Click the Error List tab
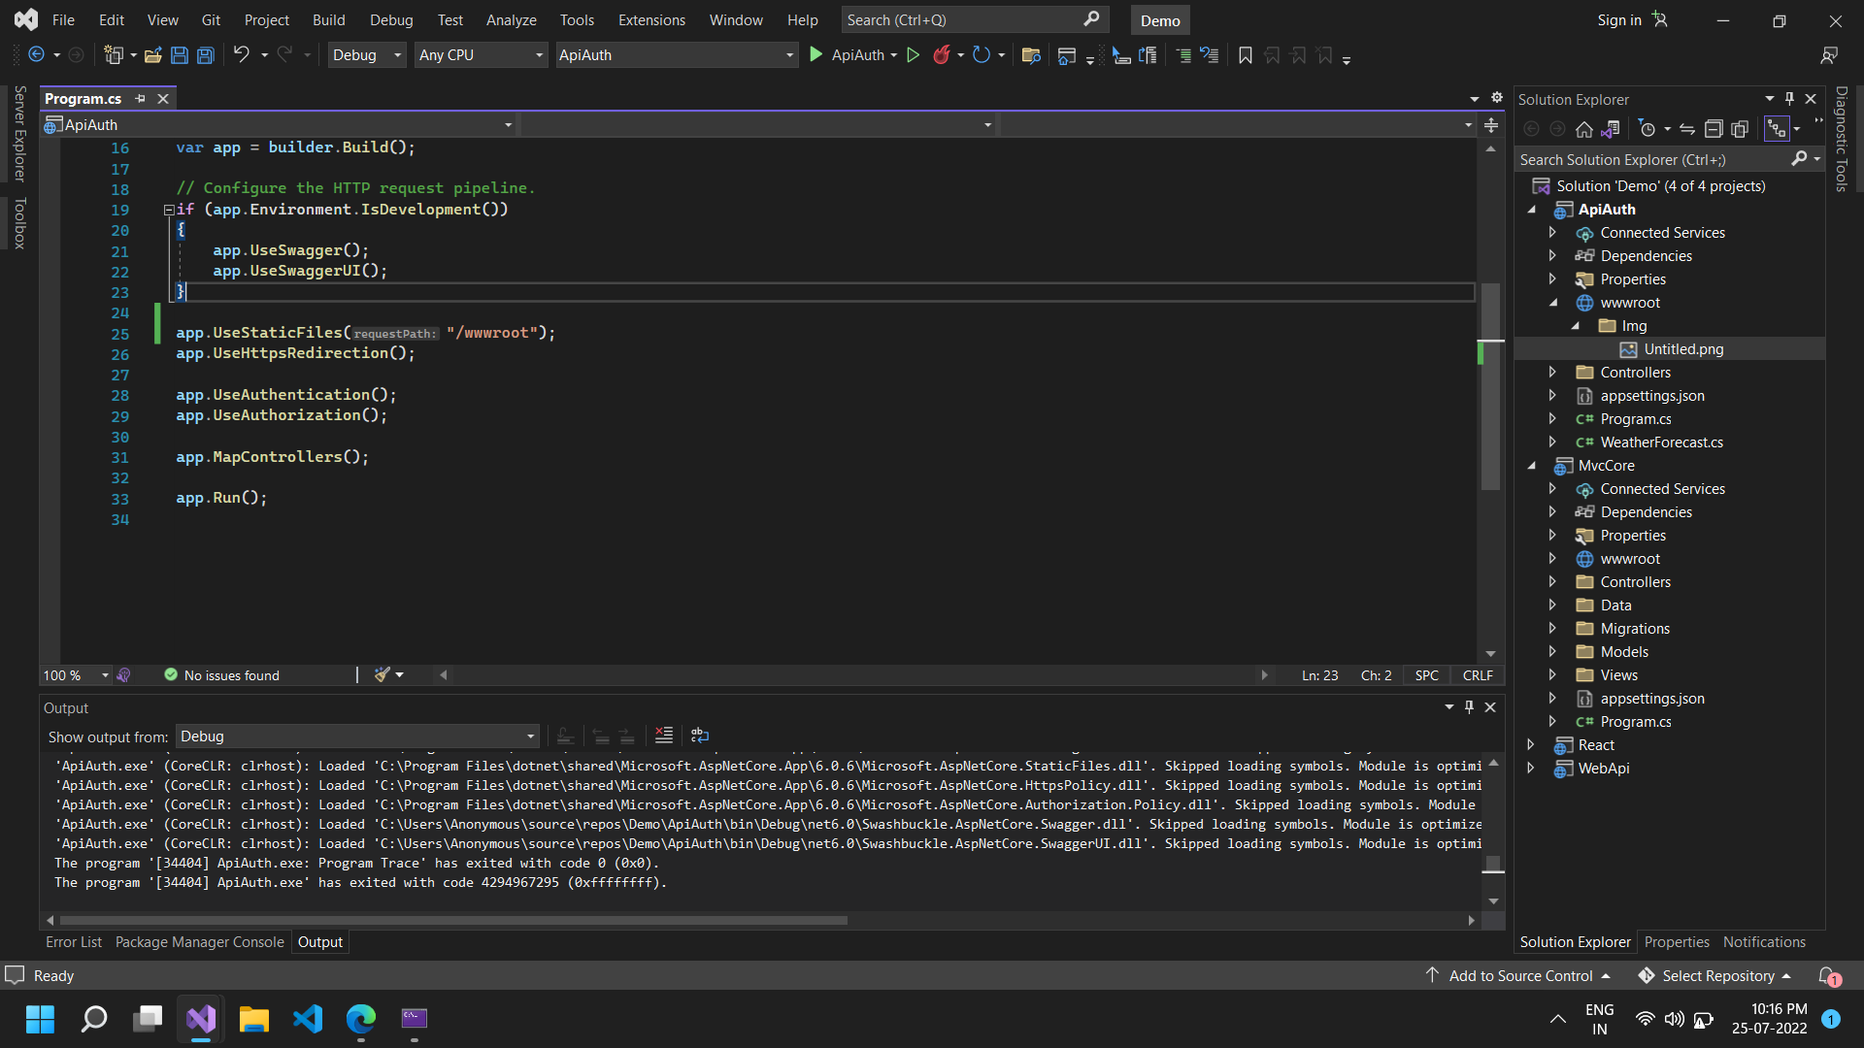1864x1048 pixels. coord(72,942)
